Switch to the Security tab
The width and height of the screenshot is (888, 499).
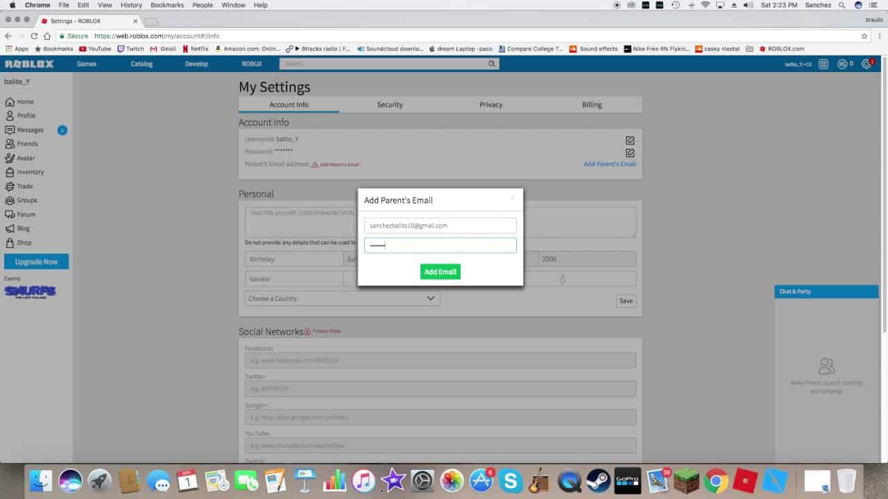(x=390, y=105)
